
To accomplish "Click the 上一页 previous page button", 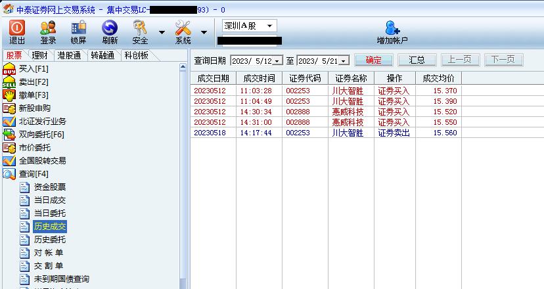I will tap(460, 60).
